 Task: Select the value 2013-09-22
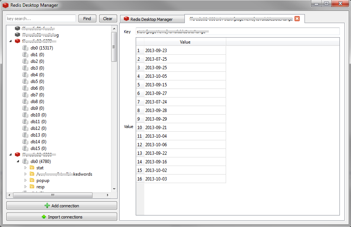(185, 153)
